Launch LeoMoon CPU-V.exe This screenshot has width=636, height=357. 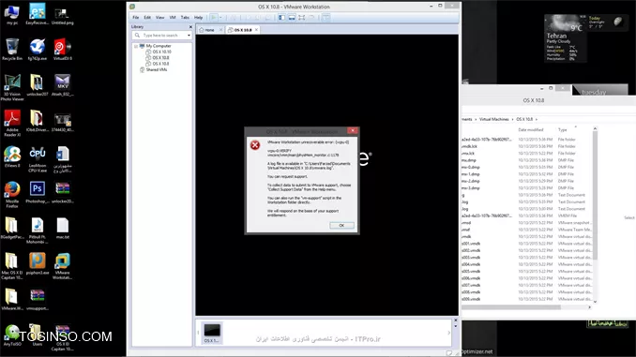click(38, 159)
